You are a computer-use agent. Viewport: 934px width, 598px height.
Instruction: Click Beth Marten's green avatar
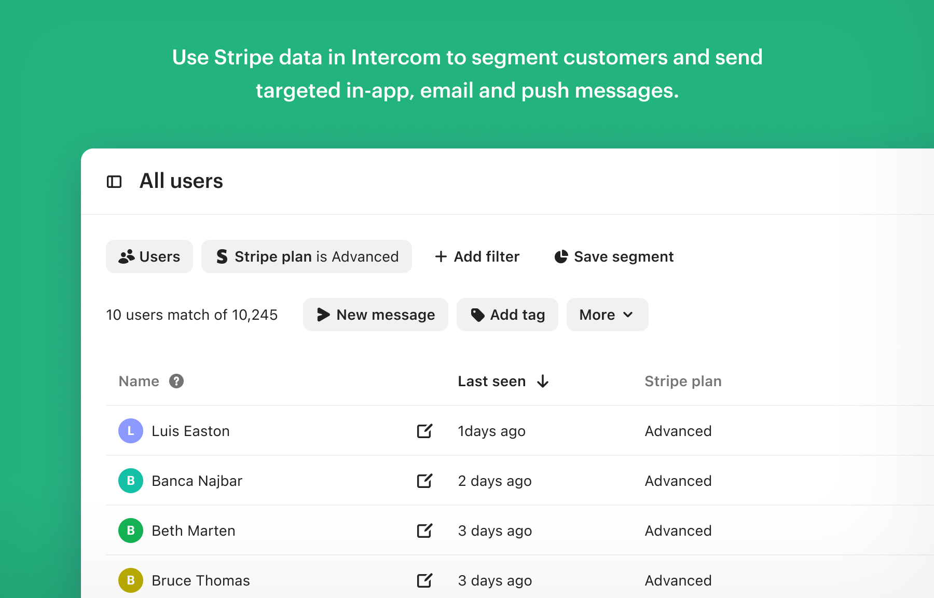click(x=130, y=531)
